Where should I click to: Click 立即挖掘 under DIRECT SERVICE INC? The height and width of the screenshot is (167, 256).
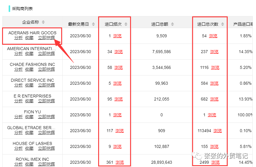(x=46, y=85)
